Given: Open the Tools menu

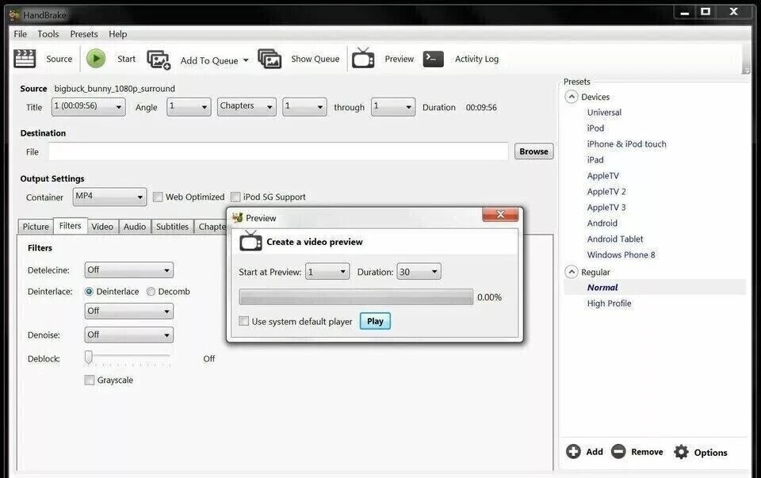Looking at the screenshot, I should [49, 33].
